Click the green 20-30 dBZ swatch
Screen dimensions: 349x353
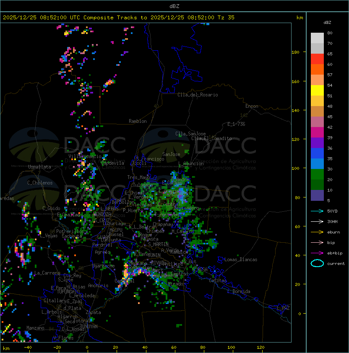[x=317, y=174]
